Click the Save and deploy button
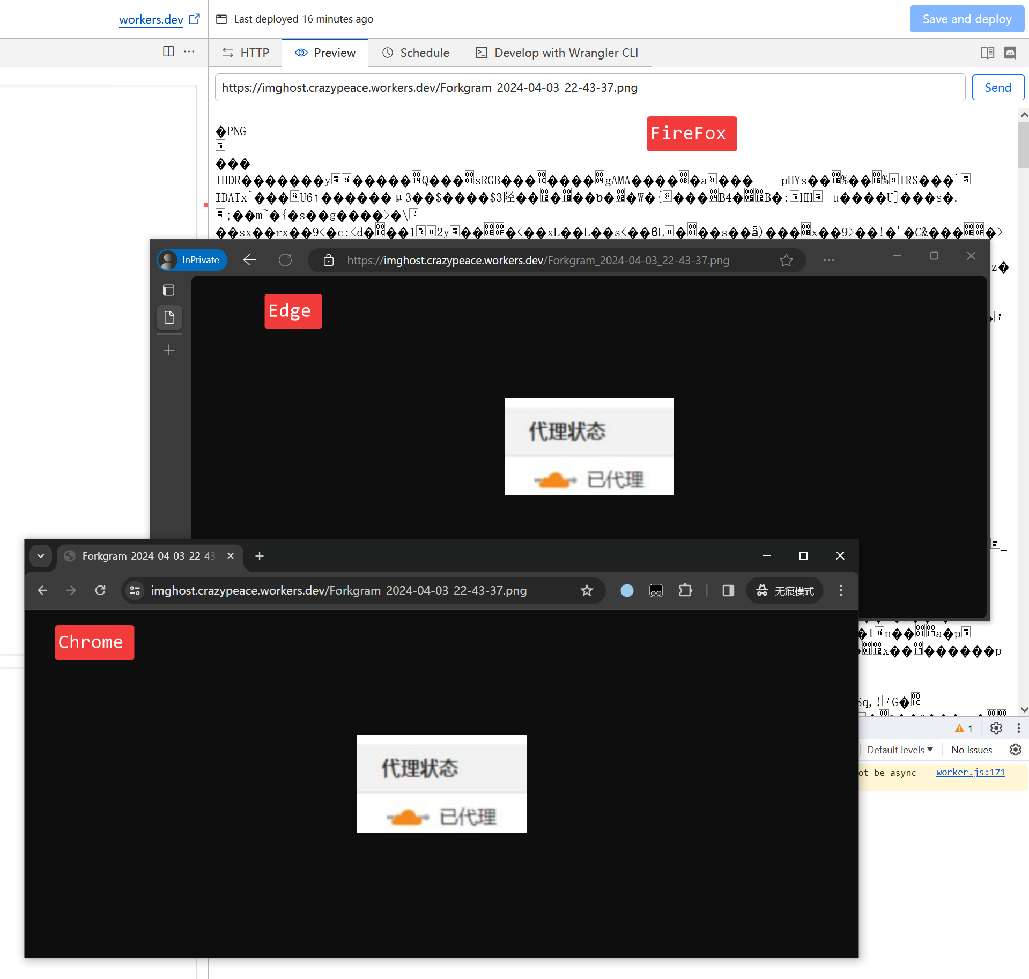 (x=967, y=19)
